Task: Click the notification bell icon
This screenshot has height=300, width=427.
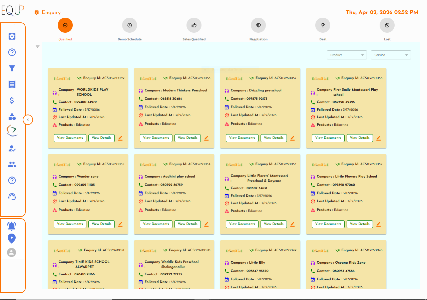Action: [12, 226]
